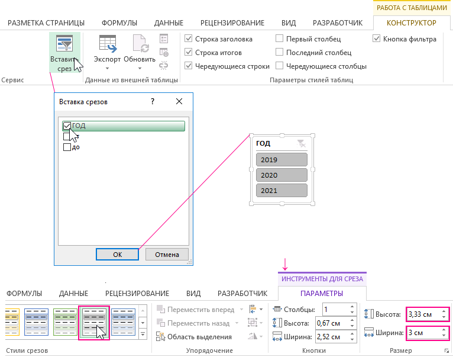Click the Вставить срез slicer icon
Viewport: 453px width, 357px height.
(x=64, y=44)
